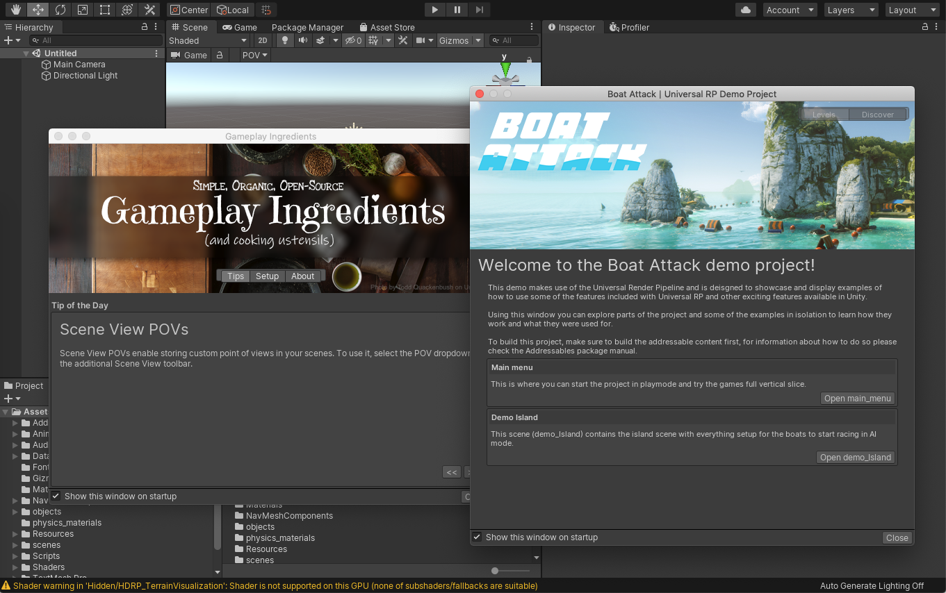This screenshot has width=946, height=593.
Task: Toggle Gameplay Ingredients show on startup checkbox
Action: (56, 496)
